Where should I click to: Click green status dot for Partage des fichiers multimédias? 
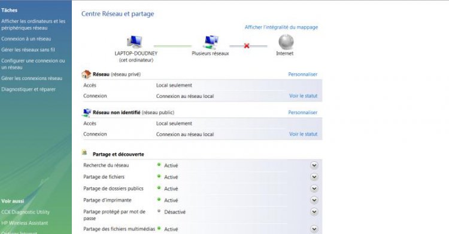(159, 229)
